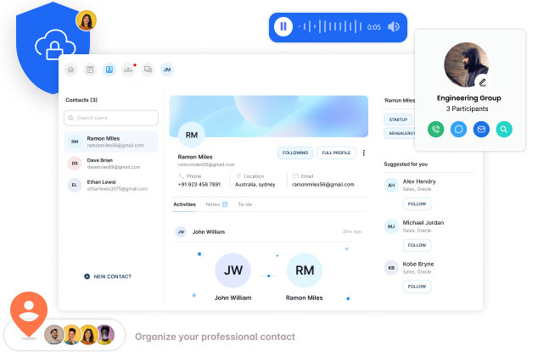538x356 pixels.
Task: Follow Alex Hendry from suggestions
Action: click(417, 203)
